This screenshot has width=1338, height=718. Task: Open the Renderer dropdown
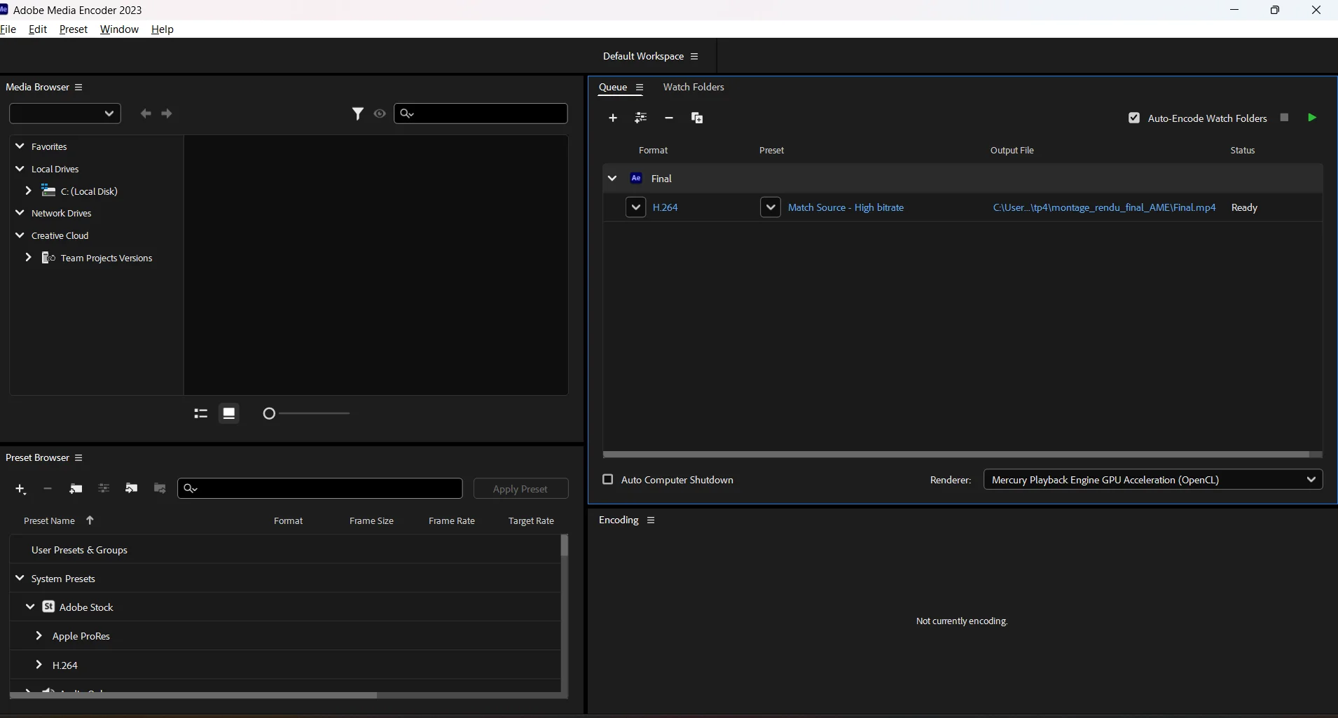point(1153,479)
